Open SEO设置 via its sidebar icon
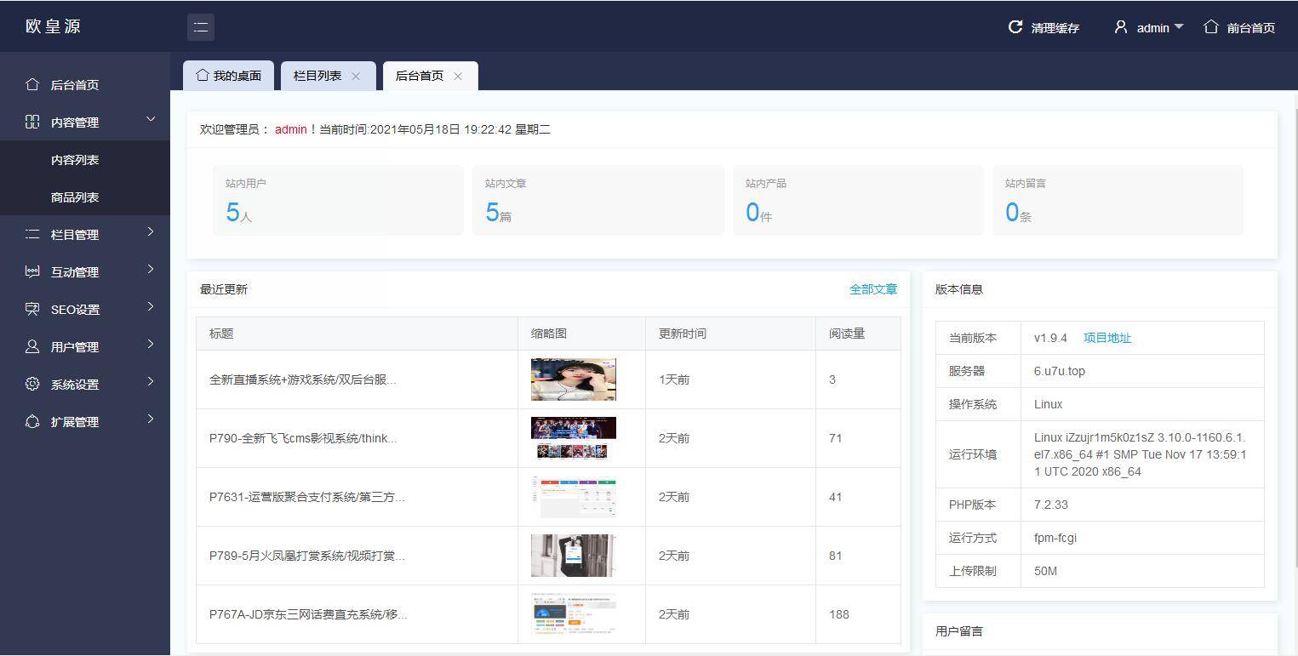Viewport: 1298px width, 656px height. click(x=32, y=309)
